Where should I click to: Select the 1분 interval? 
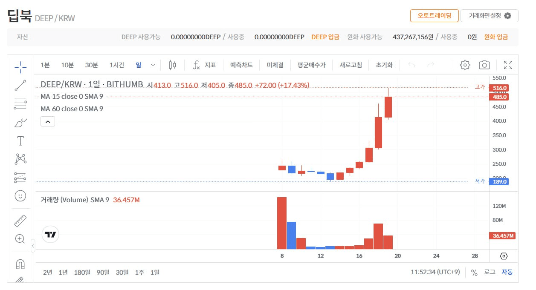tap(45, 65)
